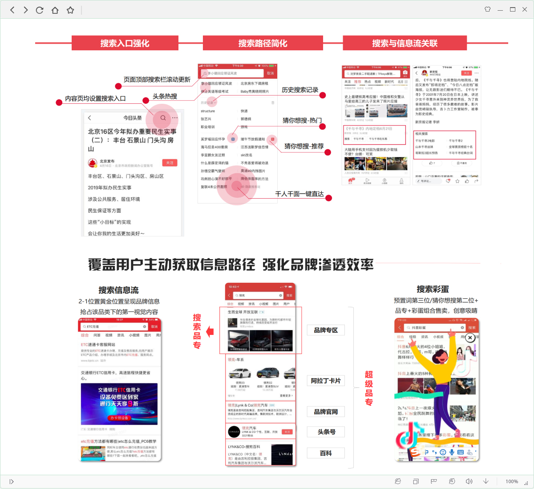
Task: Click the 猜你想搜-推荐 label
Action: (x=304, y=146)
